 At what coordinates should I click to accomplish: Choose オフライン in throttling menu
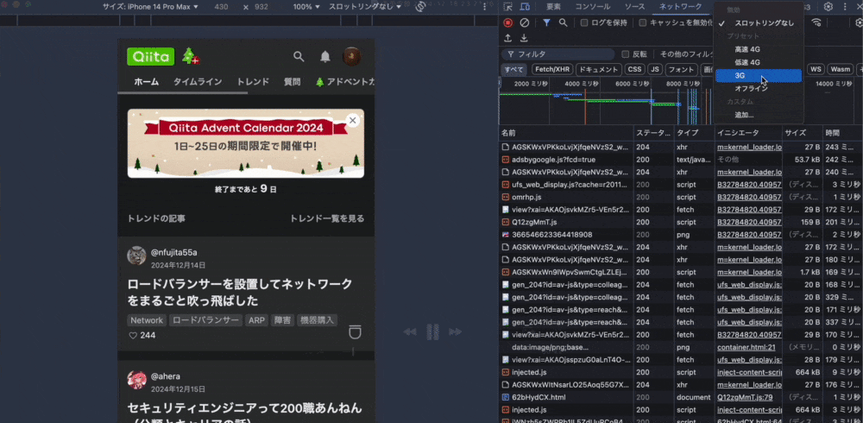[759, 88]
